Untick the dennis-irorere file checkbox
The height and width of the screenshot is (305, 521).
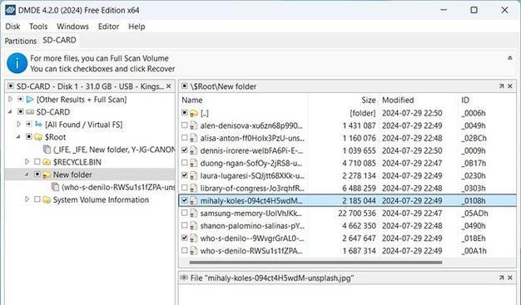point(185,150)
